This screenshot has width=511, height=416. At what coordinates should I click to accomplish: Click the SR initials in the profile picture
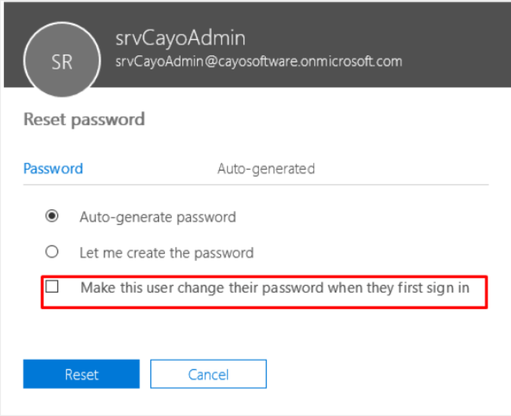(x=62, y=62)
